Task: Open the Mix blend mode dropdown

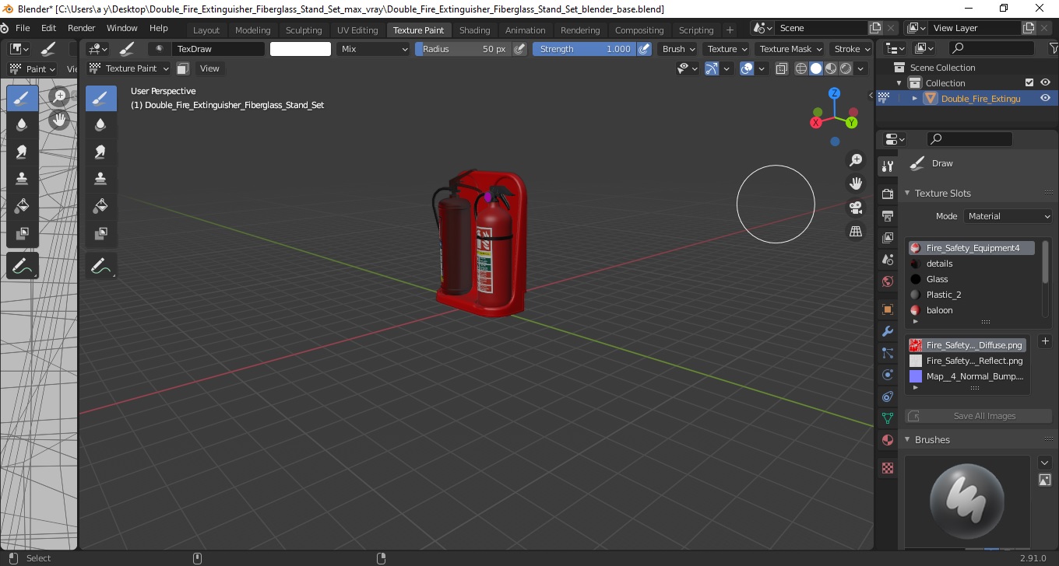Action: click(374, 49)
